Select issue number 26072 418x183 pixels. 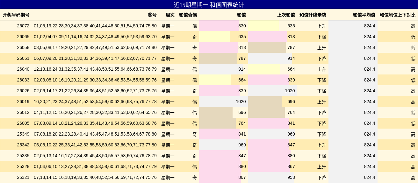23,26
